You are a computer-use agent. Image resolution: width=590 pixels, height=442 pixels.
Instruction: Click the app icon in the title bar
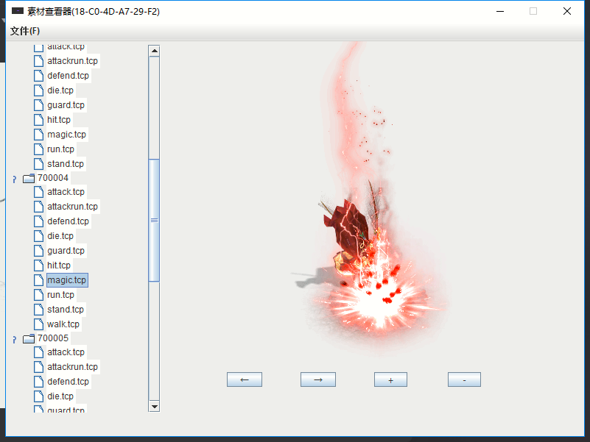(x=18, y=11)
